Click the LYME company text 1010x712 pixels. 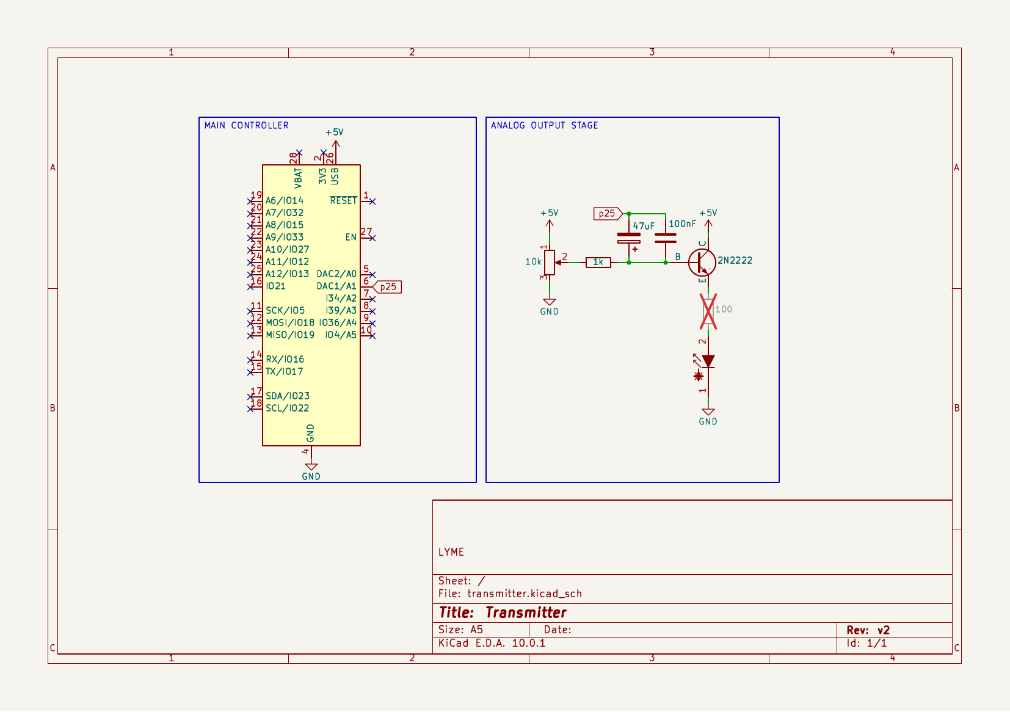coord(451,552)
